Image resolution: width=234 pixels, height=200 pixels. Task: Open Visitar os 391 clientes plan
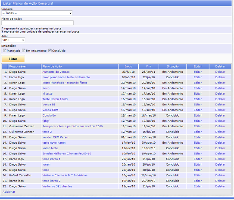point(57,186)
